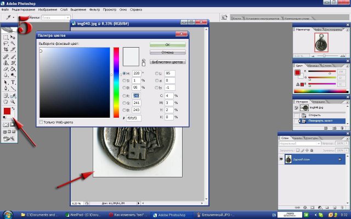Viewport: 351px width, 219px height.
Task: Open the layer fill slider arrow
Action: (347, 151)
